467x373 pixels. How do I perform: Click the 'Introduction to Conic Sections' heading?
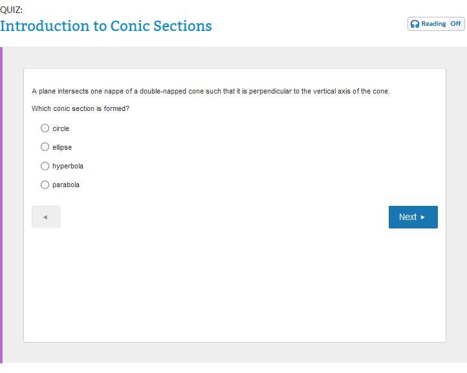tap(106, 26)
